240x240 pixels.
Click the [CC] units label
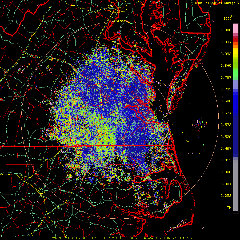pyautogui.click(x=227, y=18)
